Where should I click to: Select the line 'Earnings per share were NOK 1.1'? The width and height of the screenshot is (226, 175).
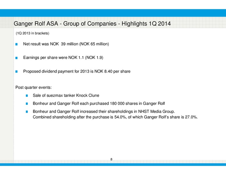pos(63,58)
